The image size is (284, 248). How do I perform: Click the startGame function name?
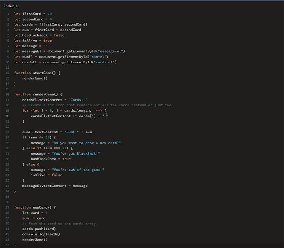click(x=42, y=73)
